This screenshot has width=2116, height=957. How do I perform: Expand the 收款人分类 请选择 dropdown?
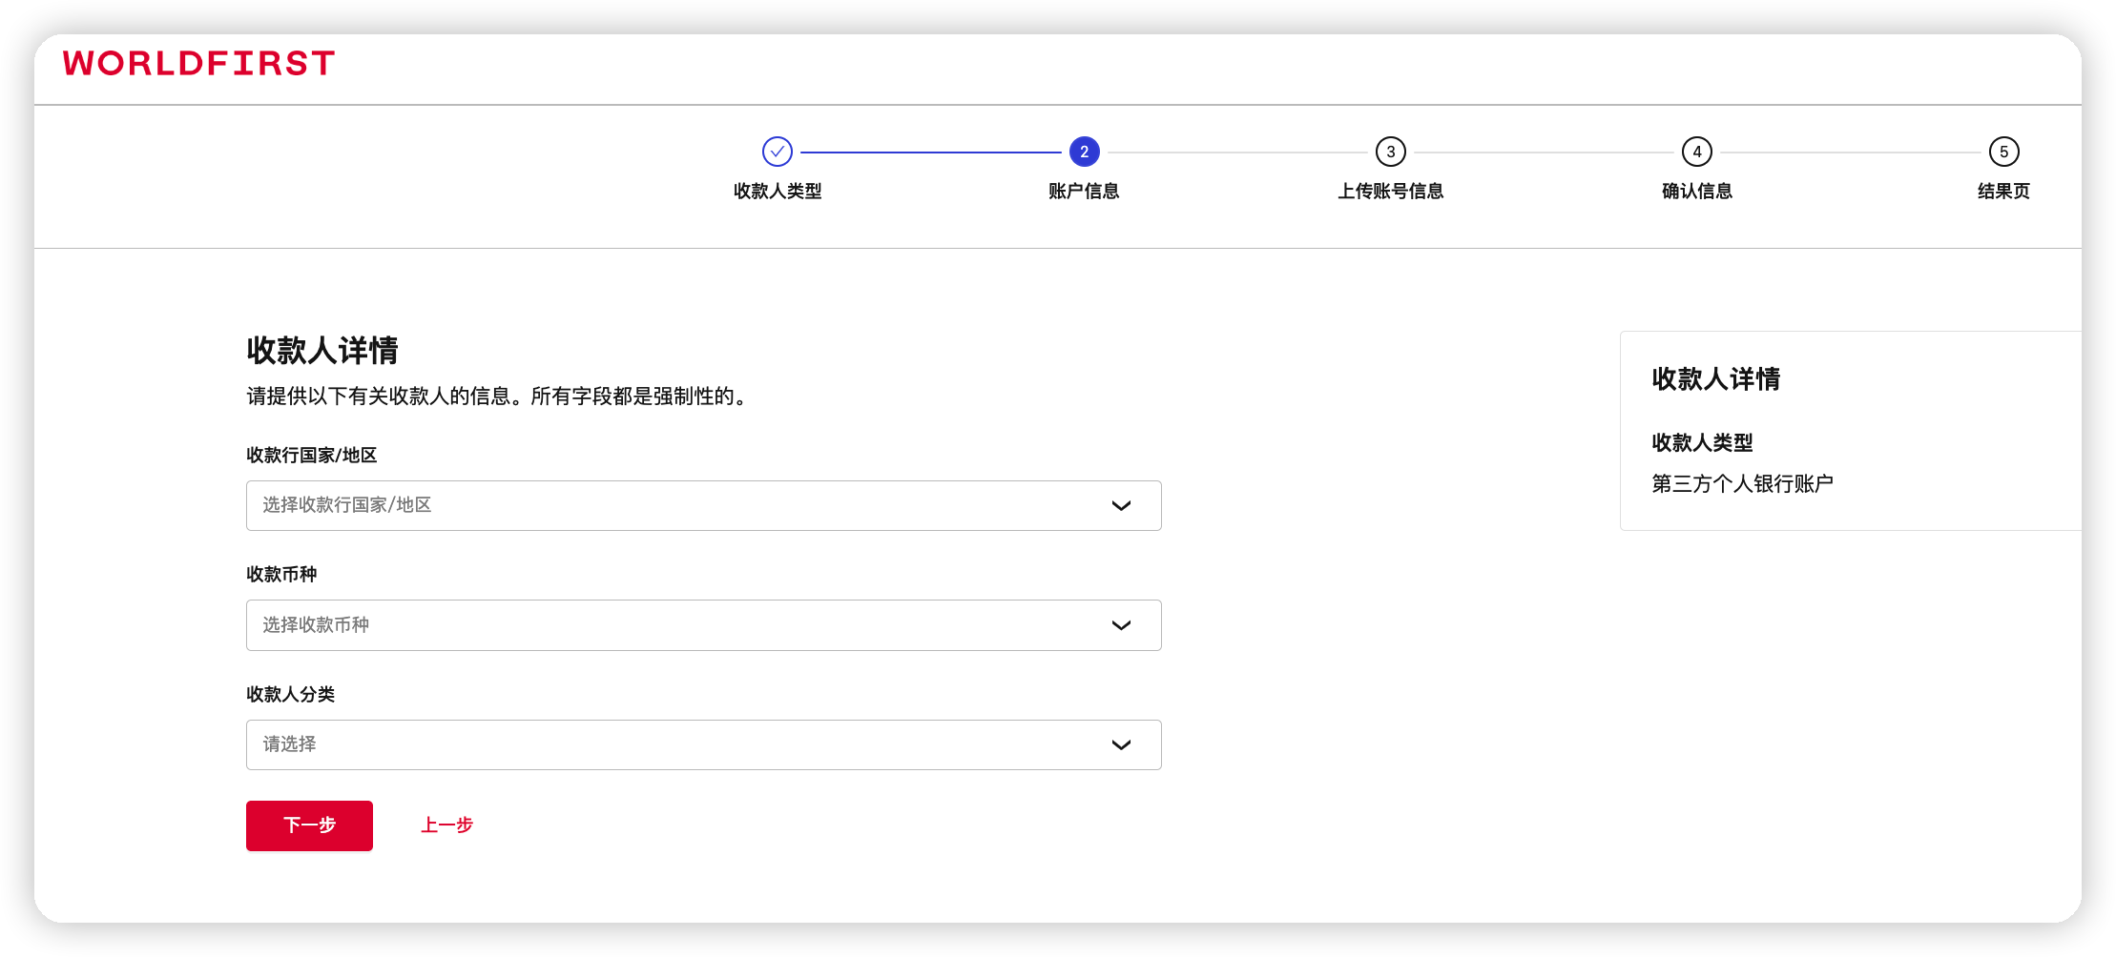tap(668, 745)
